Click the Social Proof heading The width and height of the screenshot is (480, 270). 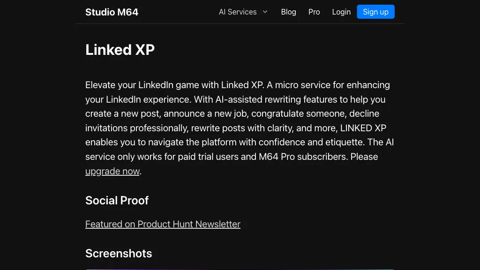[117, 200]
